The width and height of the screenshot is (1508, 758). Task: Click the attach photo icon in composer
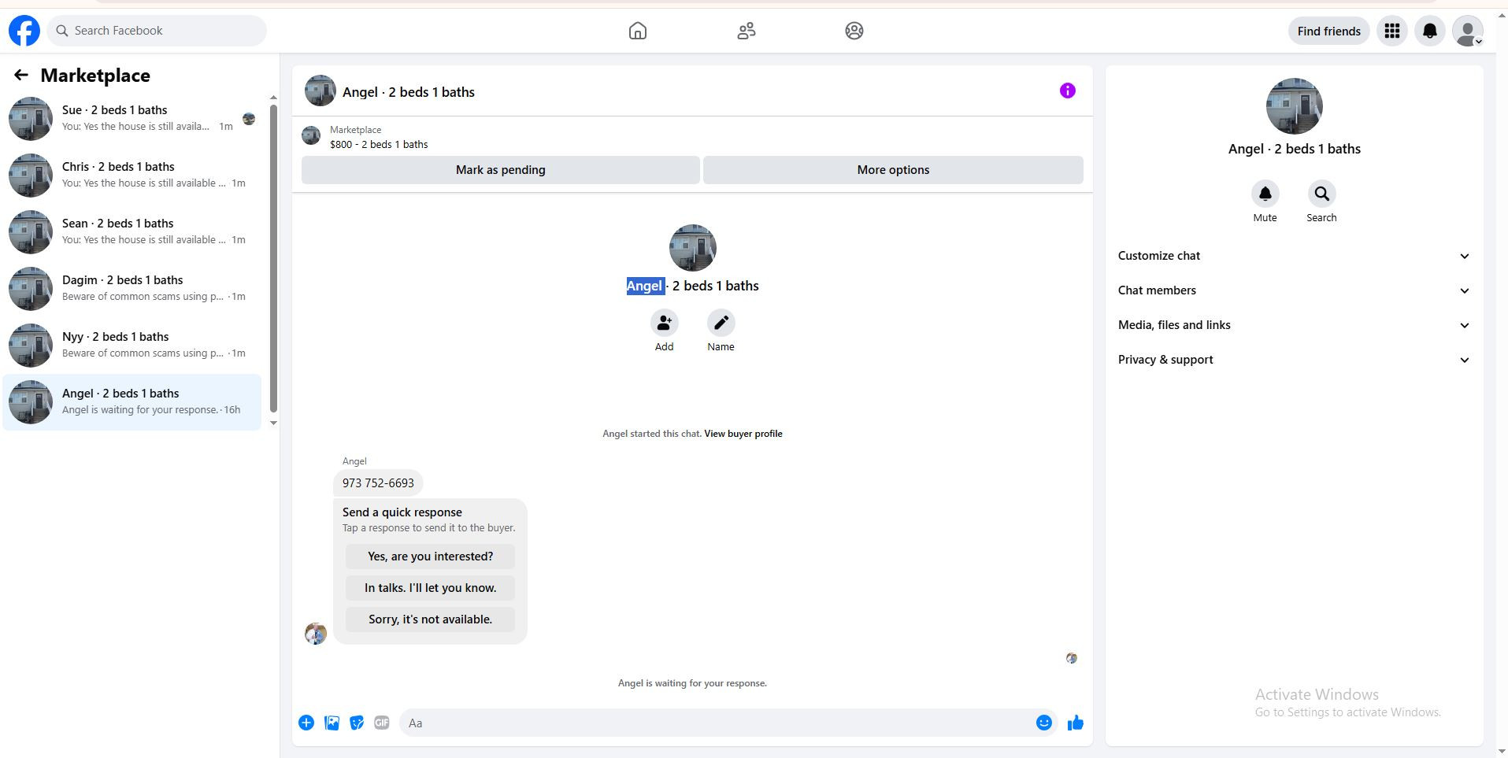pos(332,723)
